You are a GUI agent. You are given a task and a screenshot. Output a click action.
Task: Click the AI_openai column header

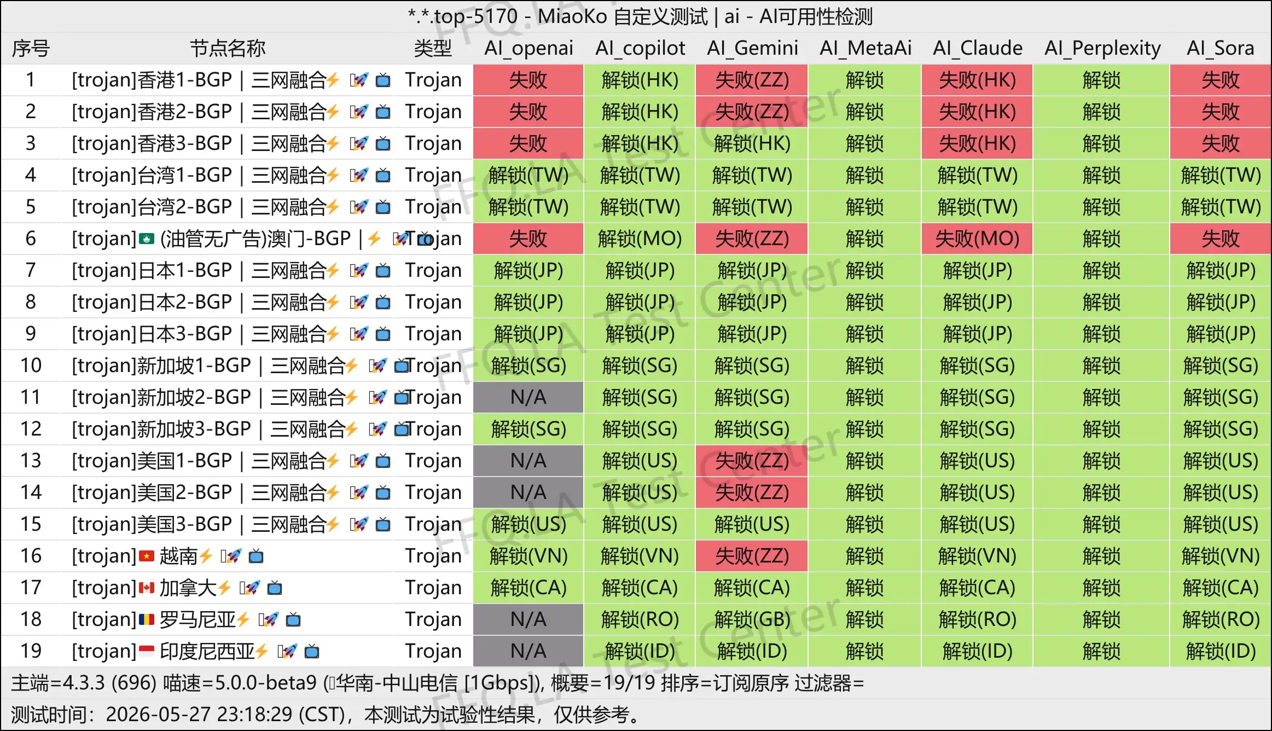click(528, 49)
